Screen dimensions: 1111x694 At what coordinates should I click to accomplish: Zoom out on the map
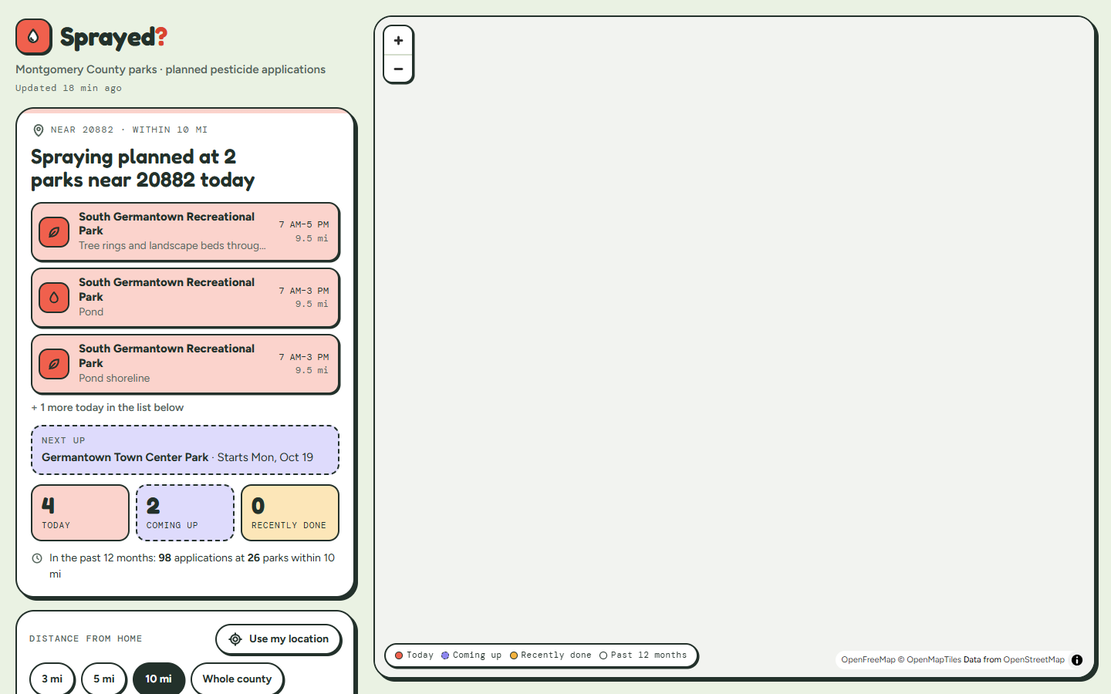pos(398,69)
